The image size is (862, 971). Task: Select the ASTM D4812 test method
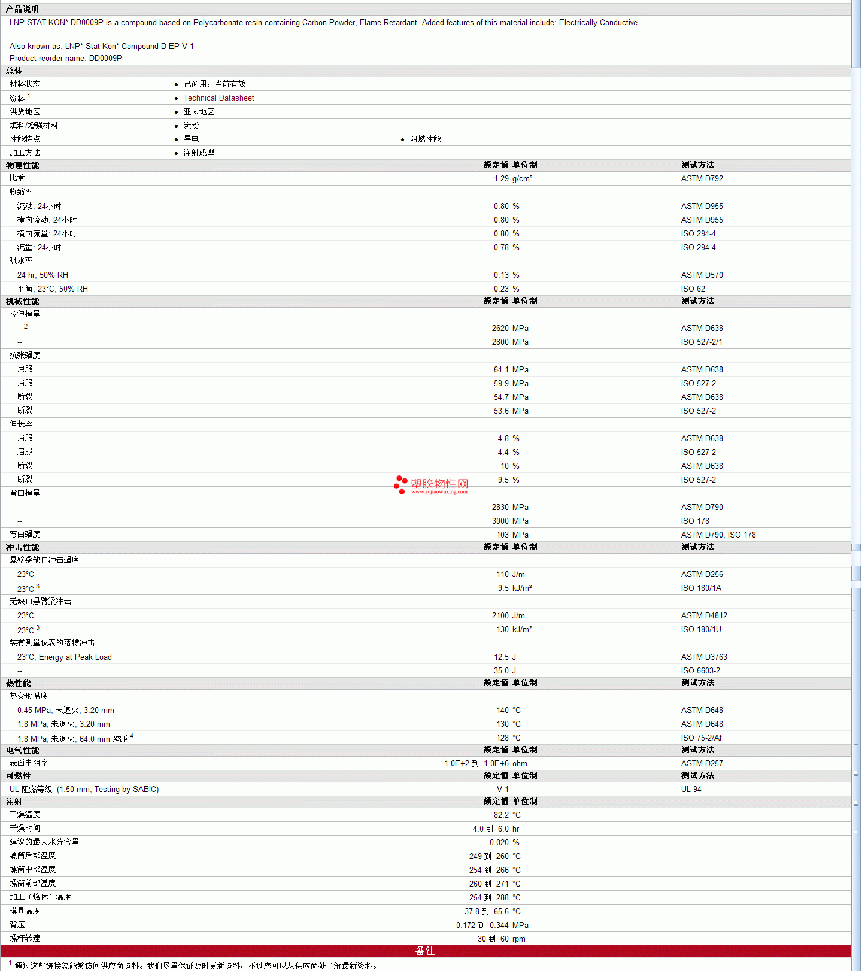point(704,615)
